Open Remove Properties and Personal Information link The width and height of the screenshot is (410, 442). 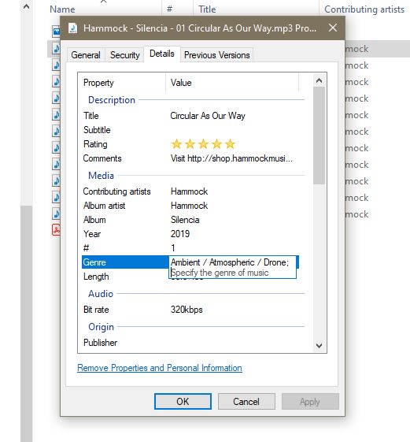coord(160,368)
